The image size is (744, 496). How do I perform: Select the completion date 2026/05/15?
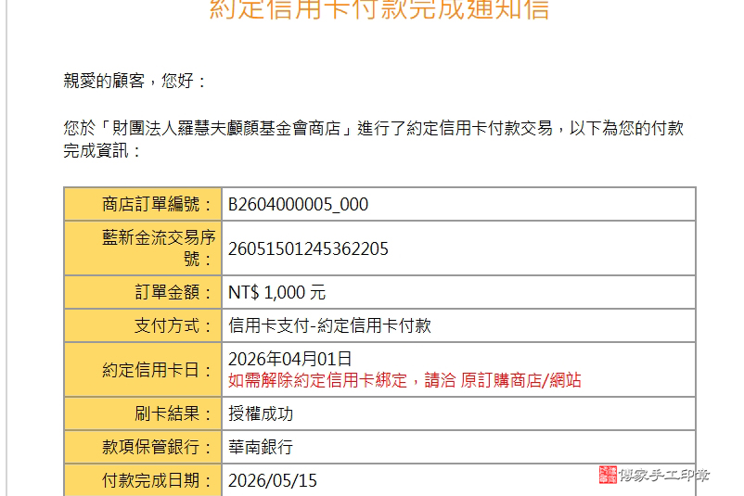coord(273,480)
